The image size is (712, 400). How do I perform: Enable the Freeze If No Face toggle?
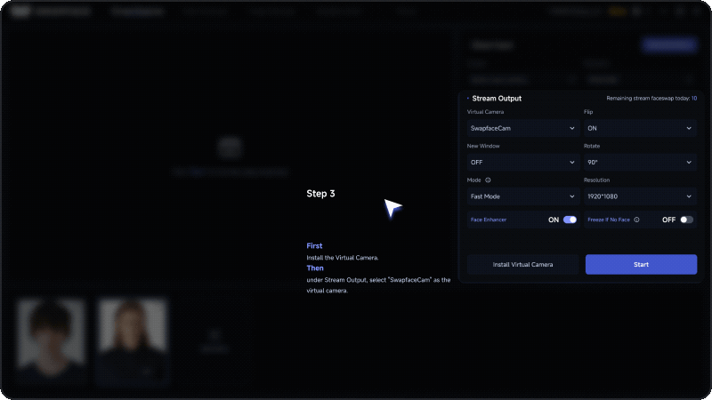pyautogui.click(x=686, y=220)
